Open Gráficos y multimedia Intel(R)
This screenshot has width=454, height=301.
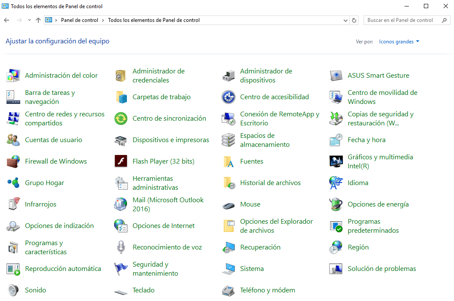click(x=380, y=161)
